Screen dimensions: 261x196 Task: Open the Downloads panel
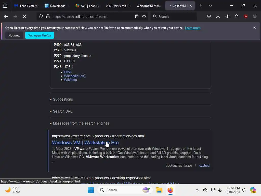pos(218,16)
